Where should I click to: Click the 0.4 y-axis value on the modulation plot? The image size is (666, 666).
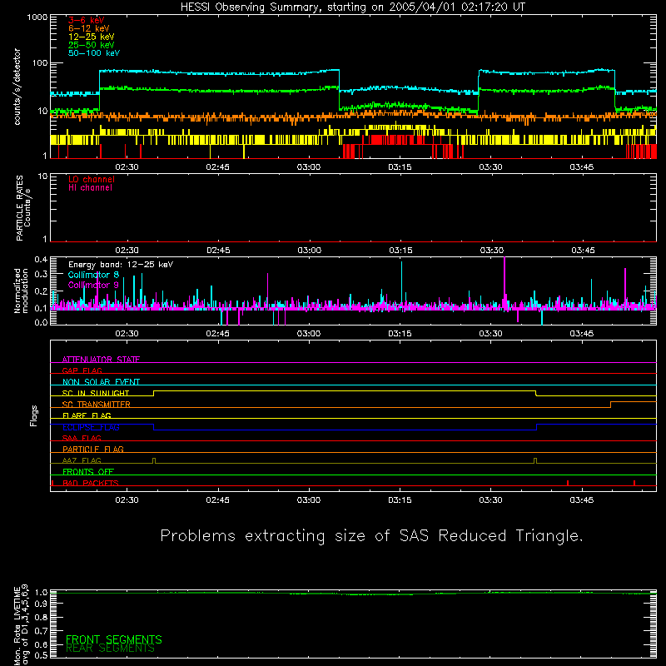point(41,260)
